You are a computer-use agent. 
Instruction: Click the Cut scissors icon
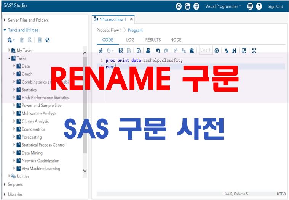click(176, 50)
